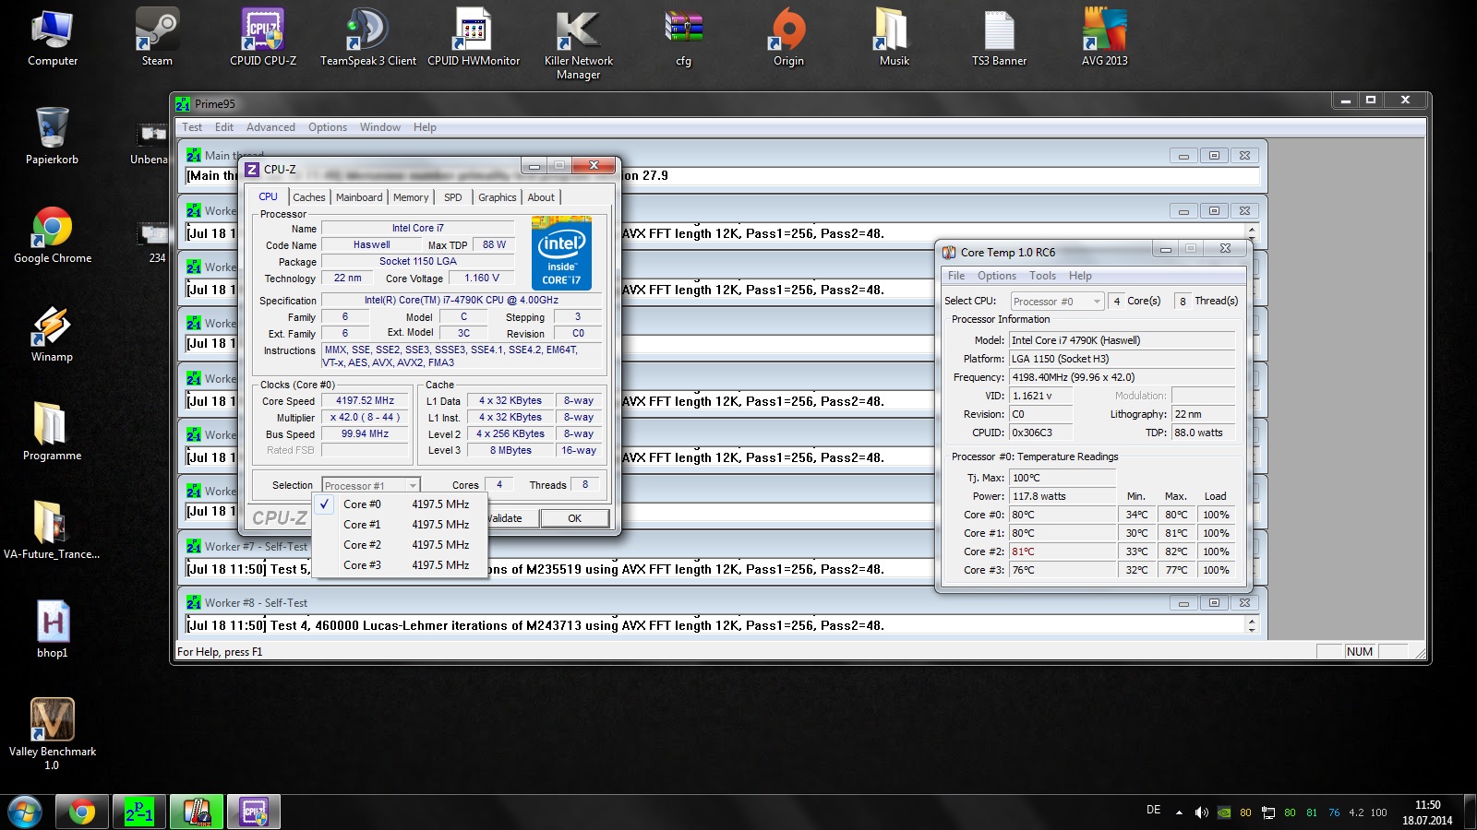Click the Tj. Max value 100°C
The width and height of the screenshot is (1477, 830).
[1063, 478]
